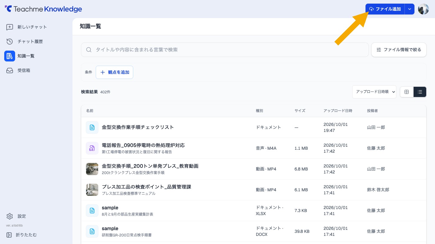Screen dimensions: 435x244
Task: Switch to grid view
Action: pos(407,92)
